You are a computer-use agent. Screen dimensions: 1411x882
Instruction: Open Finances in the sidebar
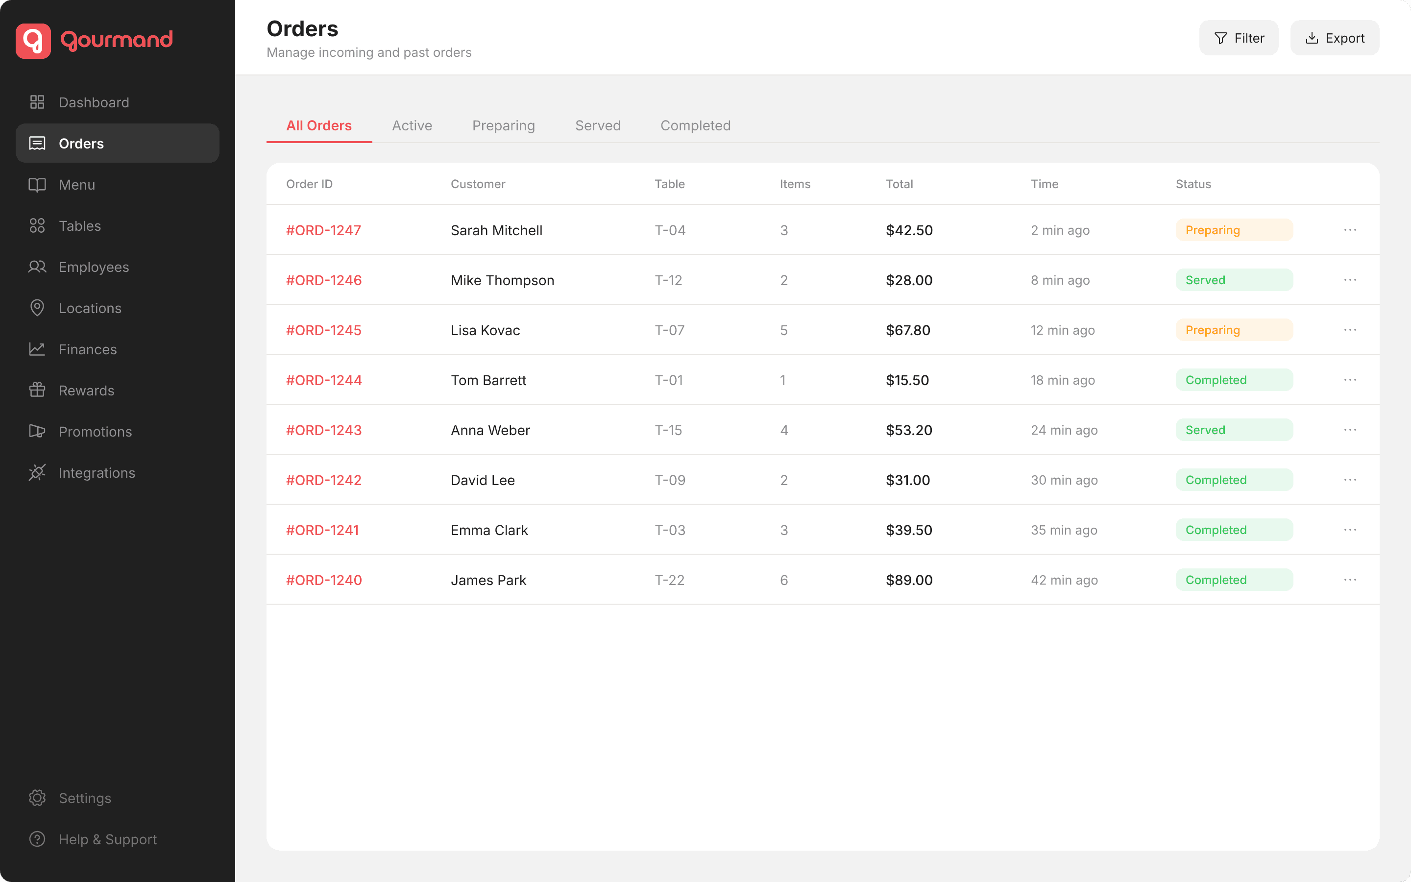tap(117, 349)
